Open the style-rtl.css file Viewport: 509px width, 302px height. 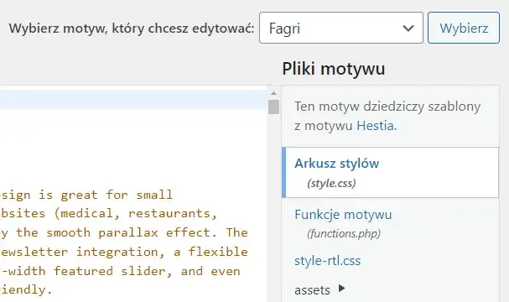tap(327, 261)
